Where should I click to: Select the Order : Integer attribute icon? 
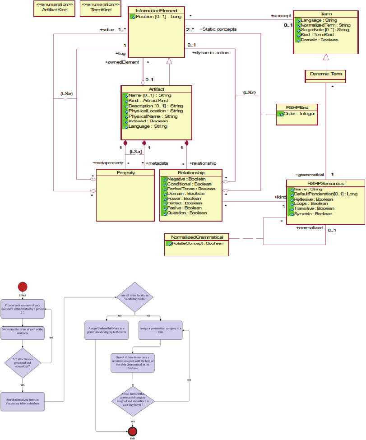(x=281, y=114)
